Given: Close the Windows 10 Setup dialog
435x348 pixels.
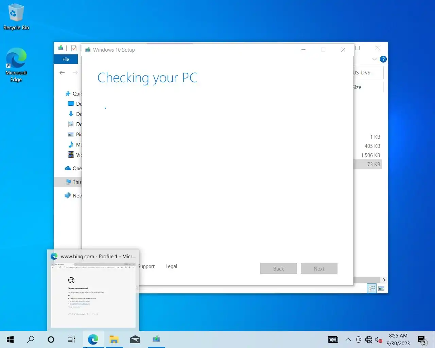Looking at the screenshot, I should (343, 50).
